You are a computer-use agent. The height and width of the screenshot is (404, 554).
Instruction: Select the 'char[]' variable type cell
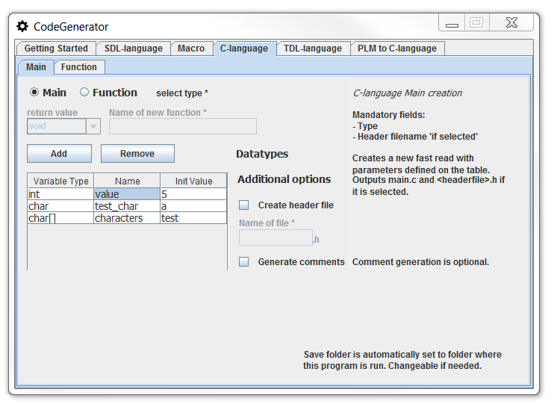pyautogui.click(x=60, y=218)
